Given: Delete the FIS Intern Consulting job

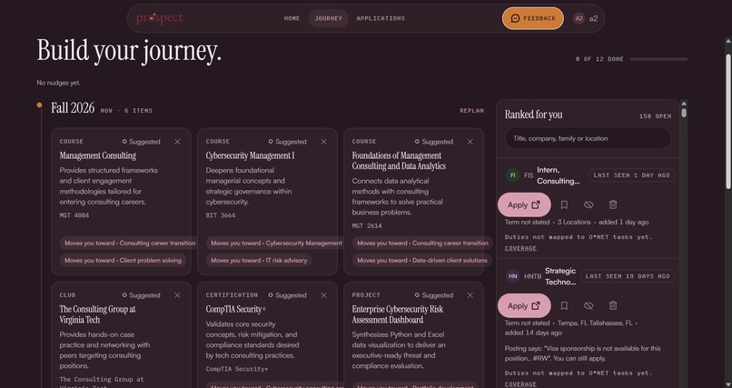Looking at the screenshot, I should click(x=613, y=204).
